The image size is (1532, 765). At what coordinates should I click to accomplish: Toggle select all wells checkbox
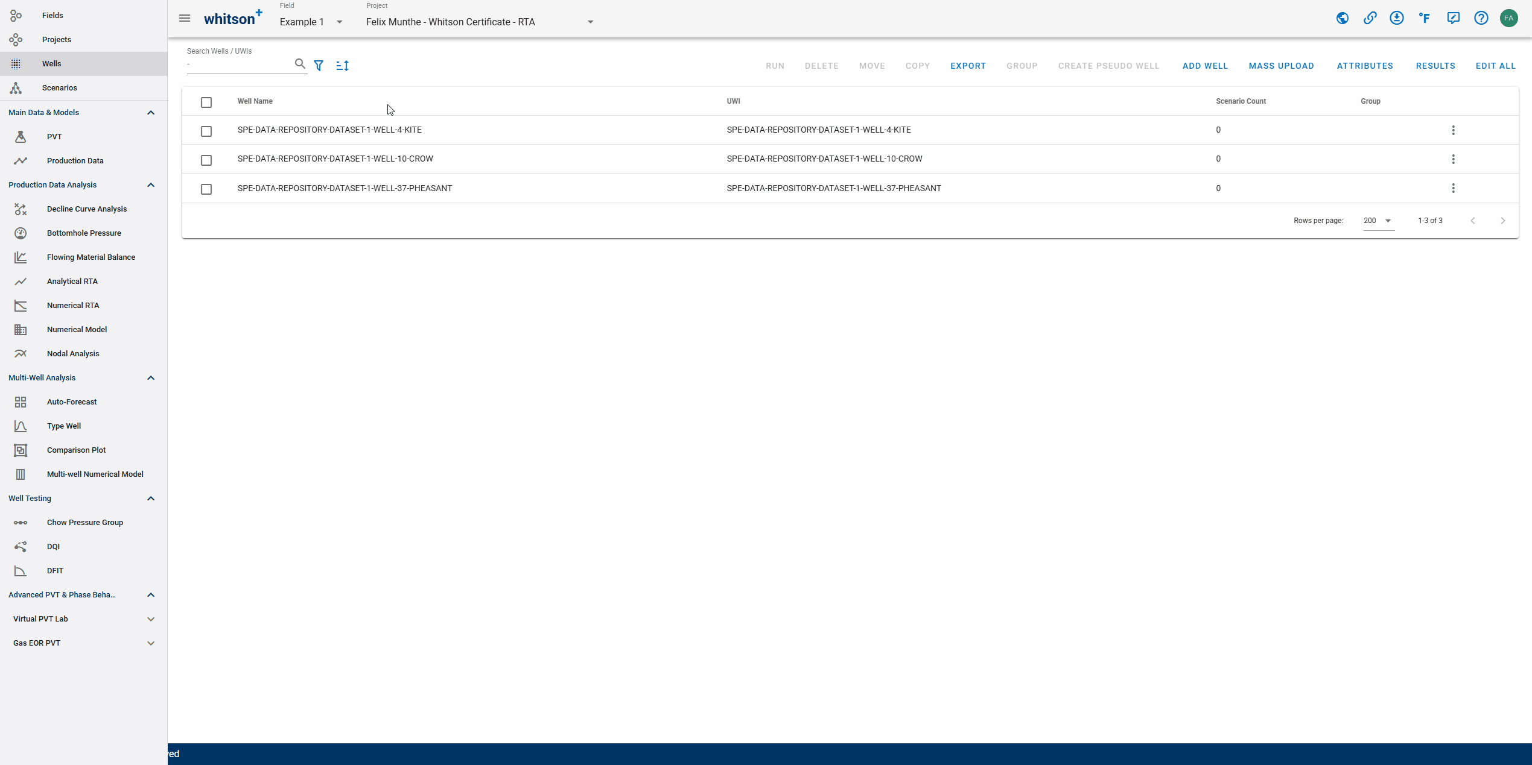click(x=206, y=101)
